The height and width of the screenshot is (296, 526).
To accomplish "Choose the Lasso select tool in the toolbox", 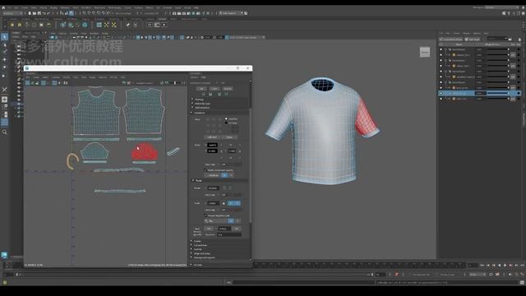I will [x=4, y=44].
